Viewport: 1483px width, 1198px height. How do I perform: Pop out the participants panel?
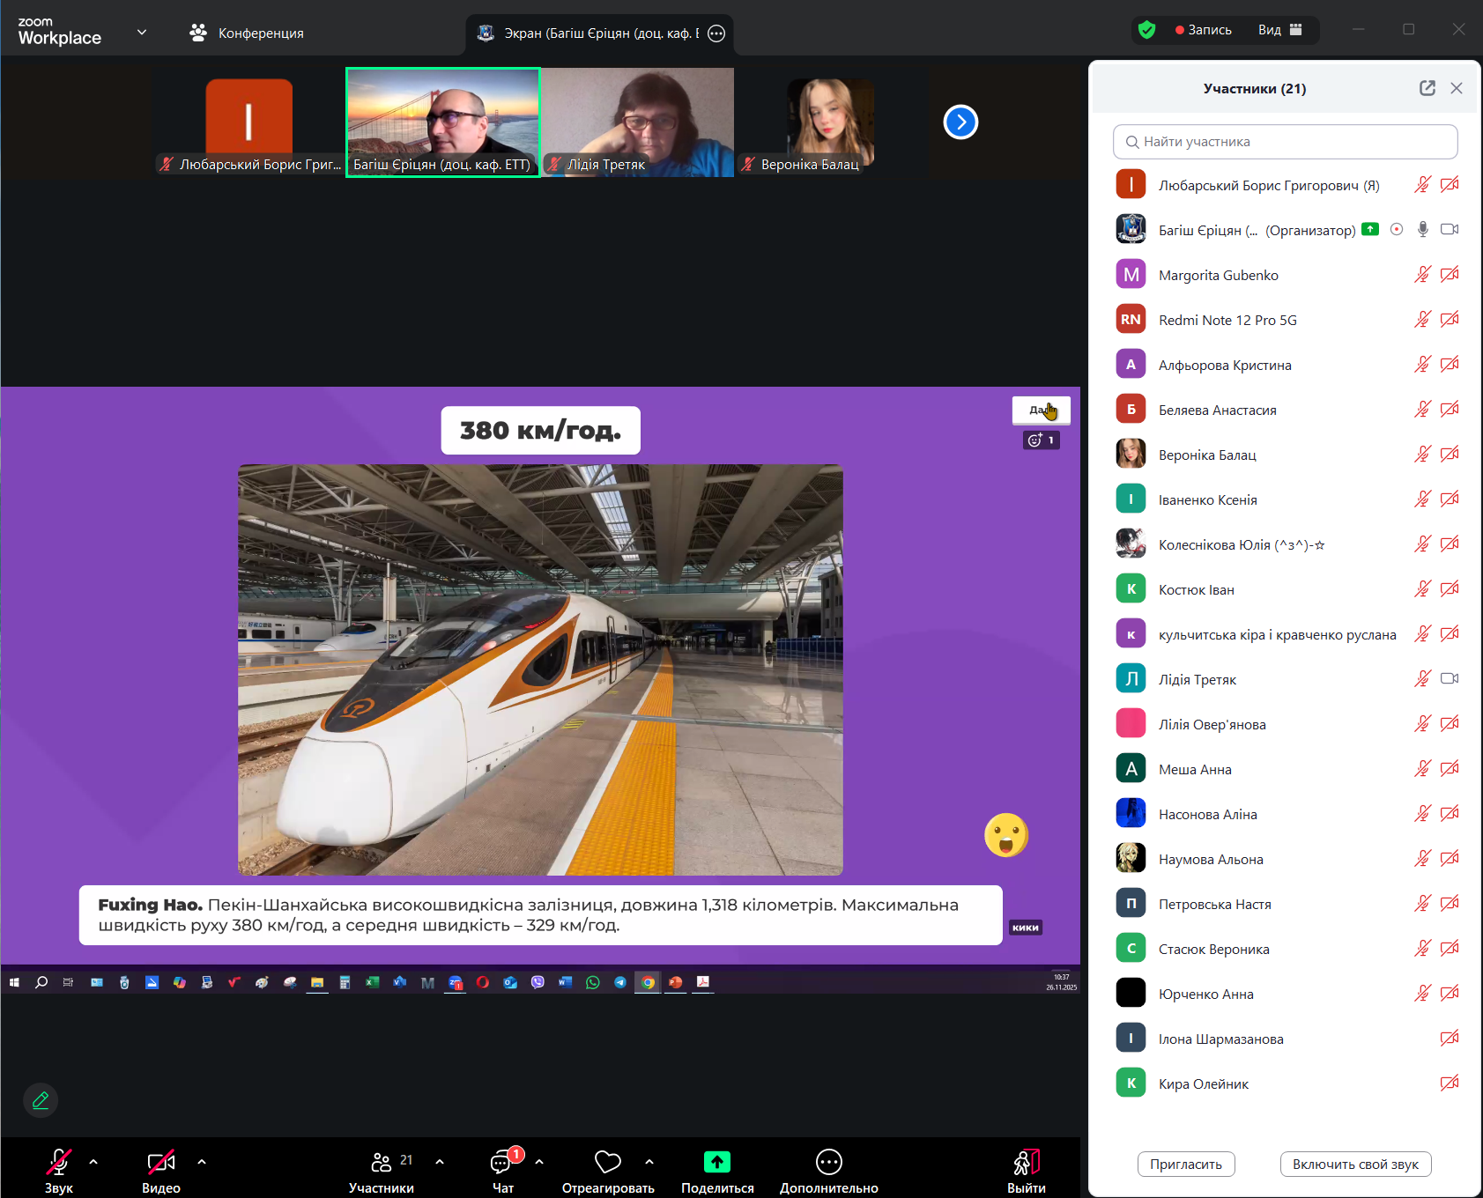(x=1427, y=88)
